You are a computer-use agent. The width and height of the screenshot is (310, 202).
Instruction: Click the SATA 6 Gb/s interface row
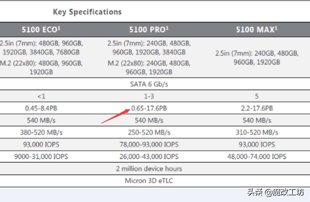(149, 84)
